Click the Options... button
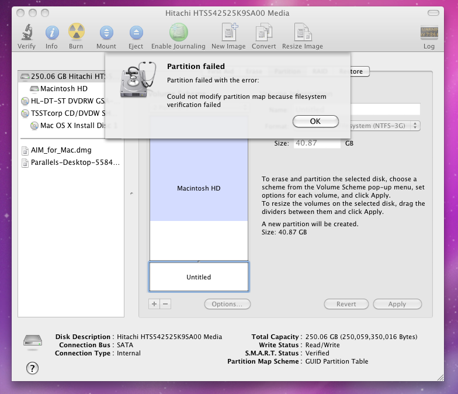458x394 pixels. pos(227,304)
